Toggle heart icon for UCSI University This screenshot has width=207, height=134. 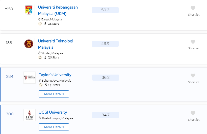pyautogui.click(x=193, y=113)
